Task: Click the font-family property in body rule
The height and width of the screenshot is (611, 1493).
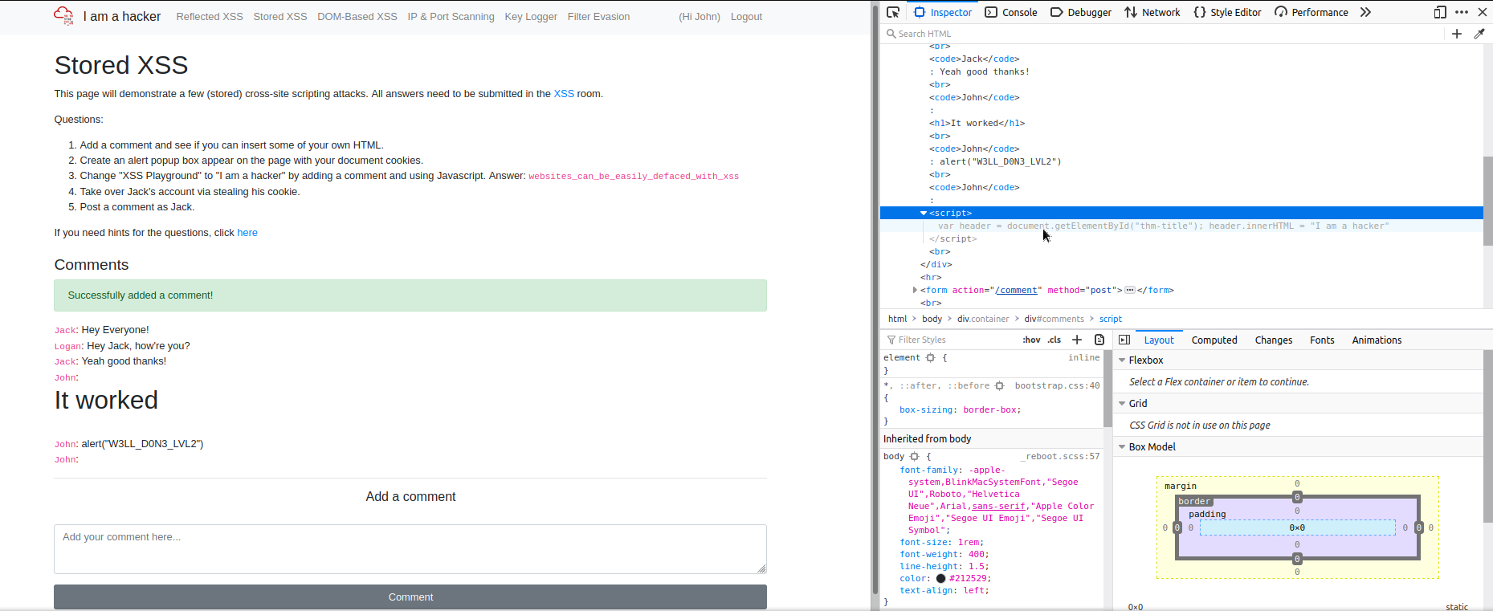Action: click(929, 470)
